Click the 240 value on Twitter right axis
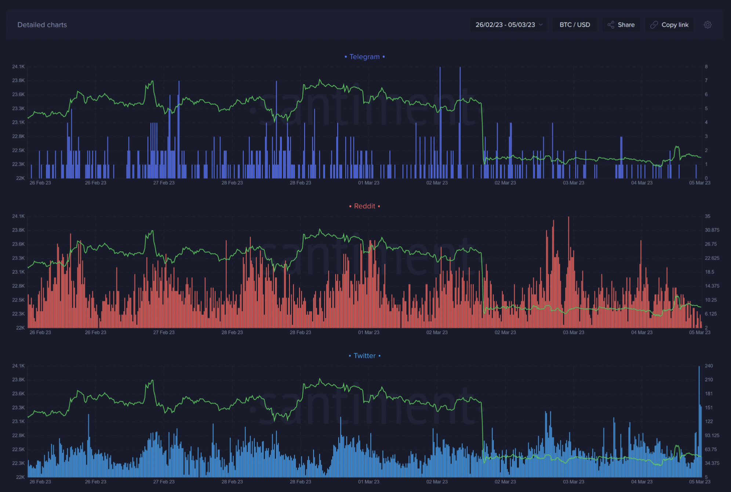Viewport: 731px width, 492px height. (709, 366)
